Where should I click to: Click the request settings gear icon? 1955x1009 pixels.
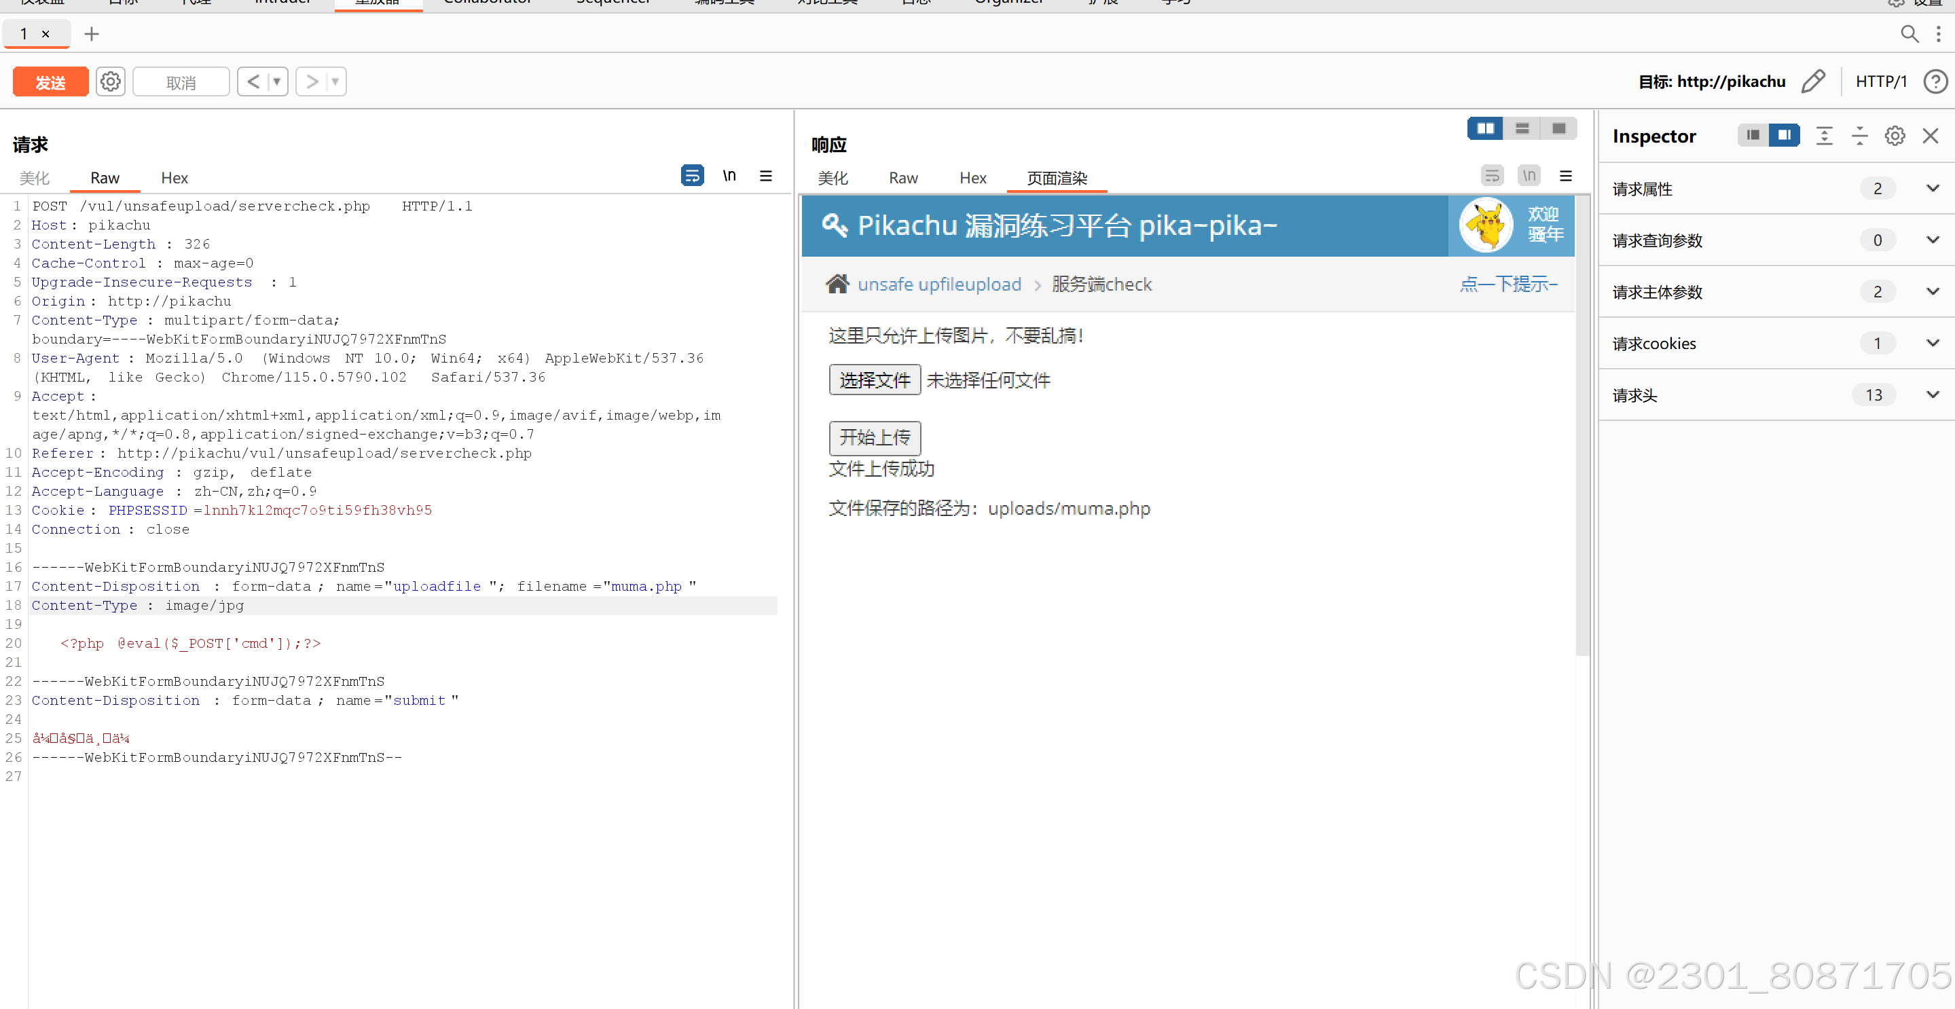111,81
